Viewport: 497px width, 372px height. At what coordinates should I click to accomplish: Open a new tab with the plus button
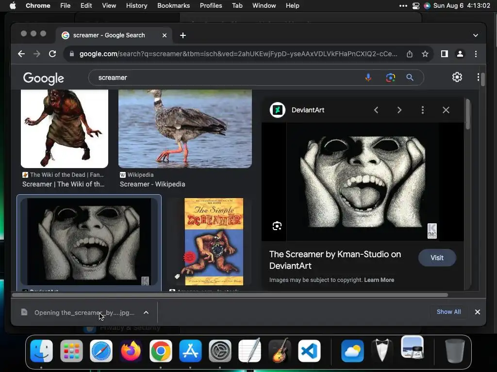click(x=183, y=35)
